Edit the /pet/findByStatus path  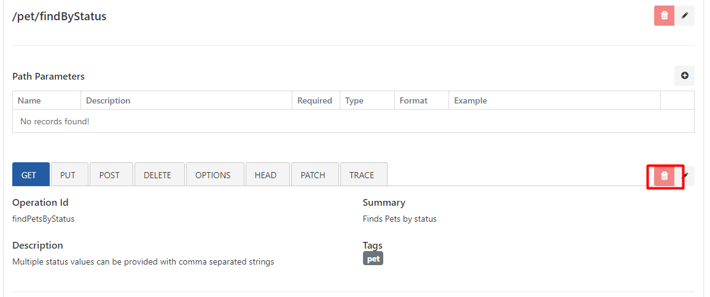[x=685, y=15]
